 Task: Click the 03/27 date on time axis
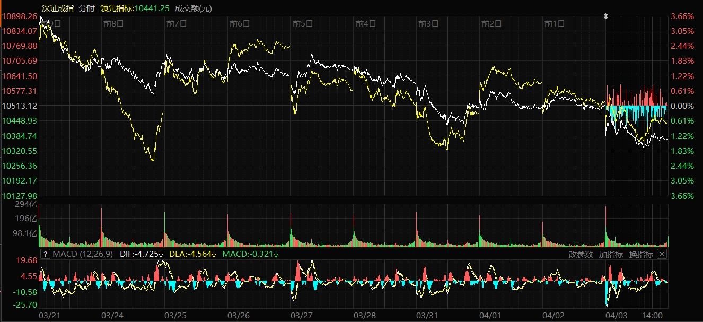302,315
